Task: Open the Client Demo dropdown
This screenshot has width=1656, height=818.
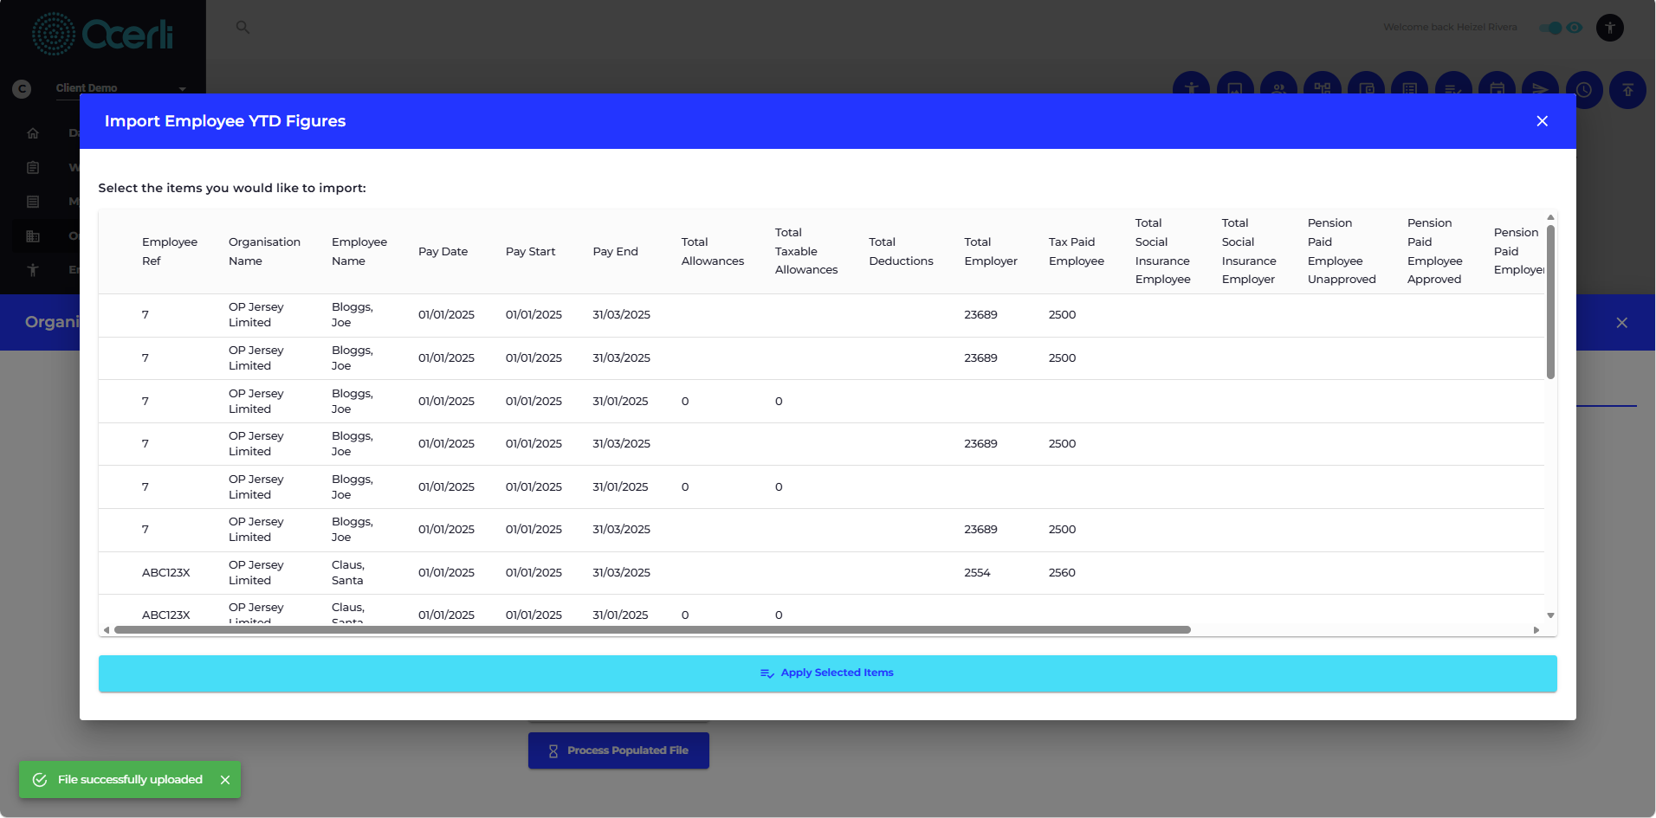Action: pos(121,88)
